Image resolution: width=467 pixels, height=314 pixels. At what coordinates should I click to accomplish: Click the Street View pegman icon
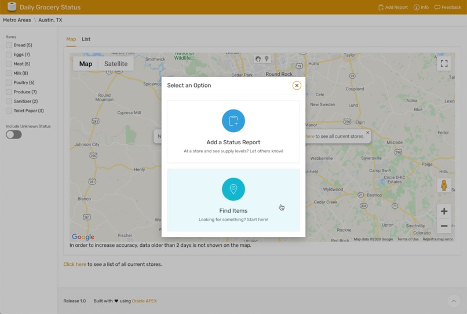coord(444,185)
